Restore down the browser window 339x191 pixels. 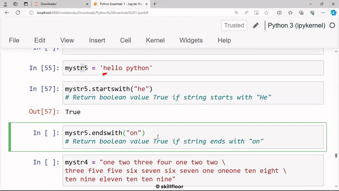coord(322,4)
